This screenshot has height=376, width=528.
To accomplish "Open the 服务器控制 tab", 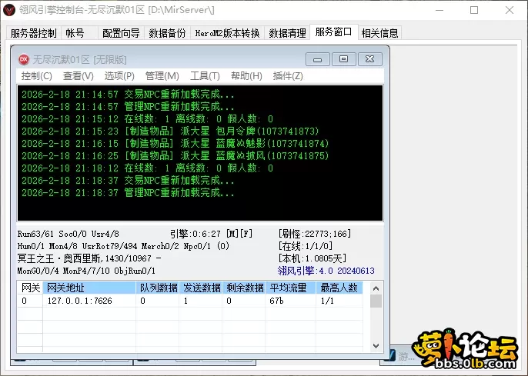I will coord(33,33).
